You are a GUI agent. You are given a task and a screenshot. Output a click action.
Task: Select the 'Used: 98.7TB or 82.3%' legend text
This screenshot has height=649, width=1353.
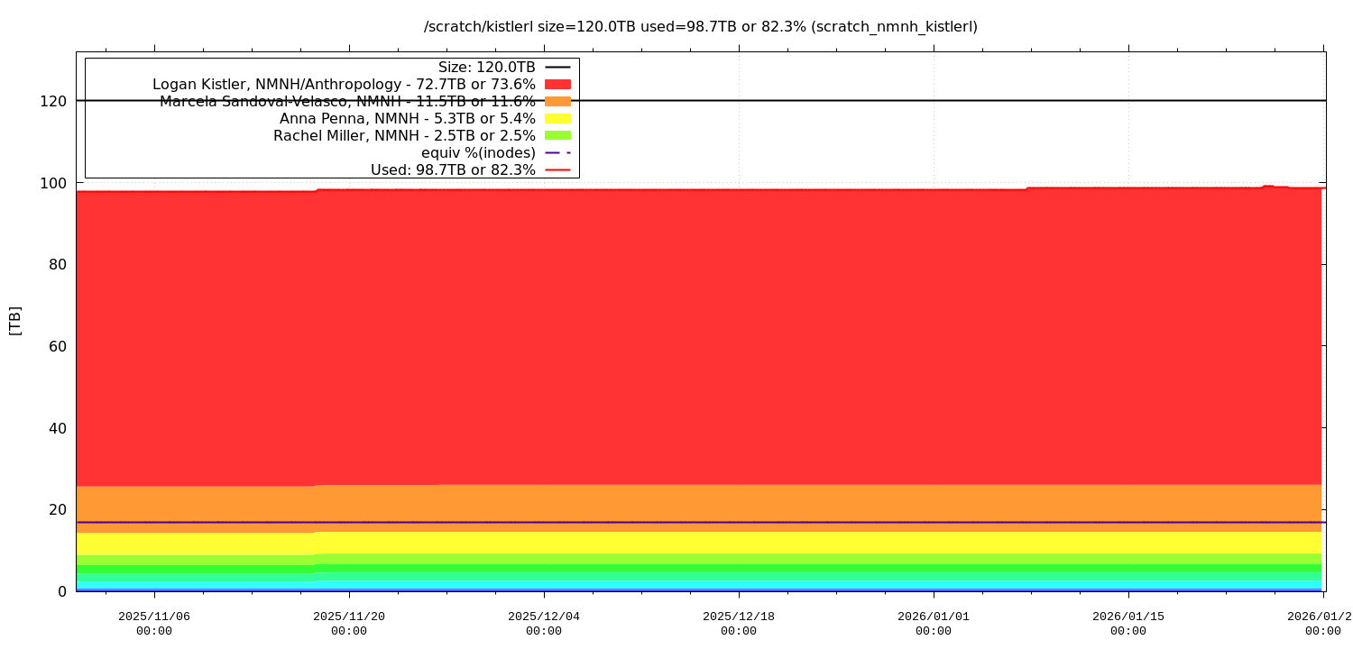point(453,169)
